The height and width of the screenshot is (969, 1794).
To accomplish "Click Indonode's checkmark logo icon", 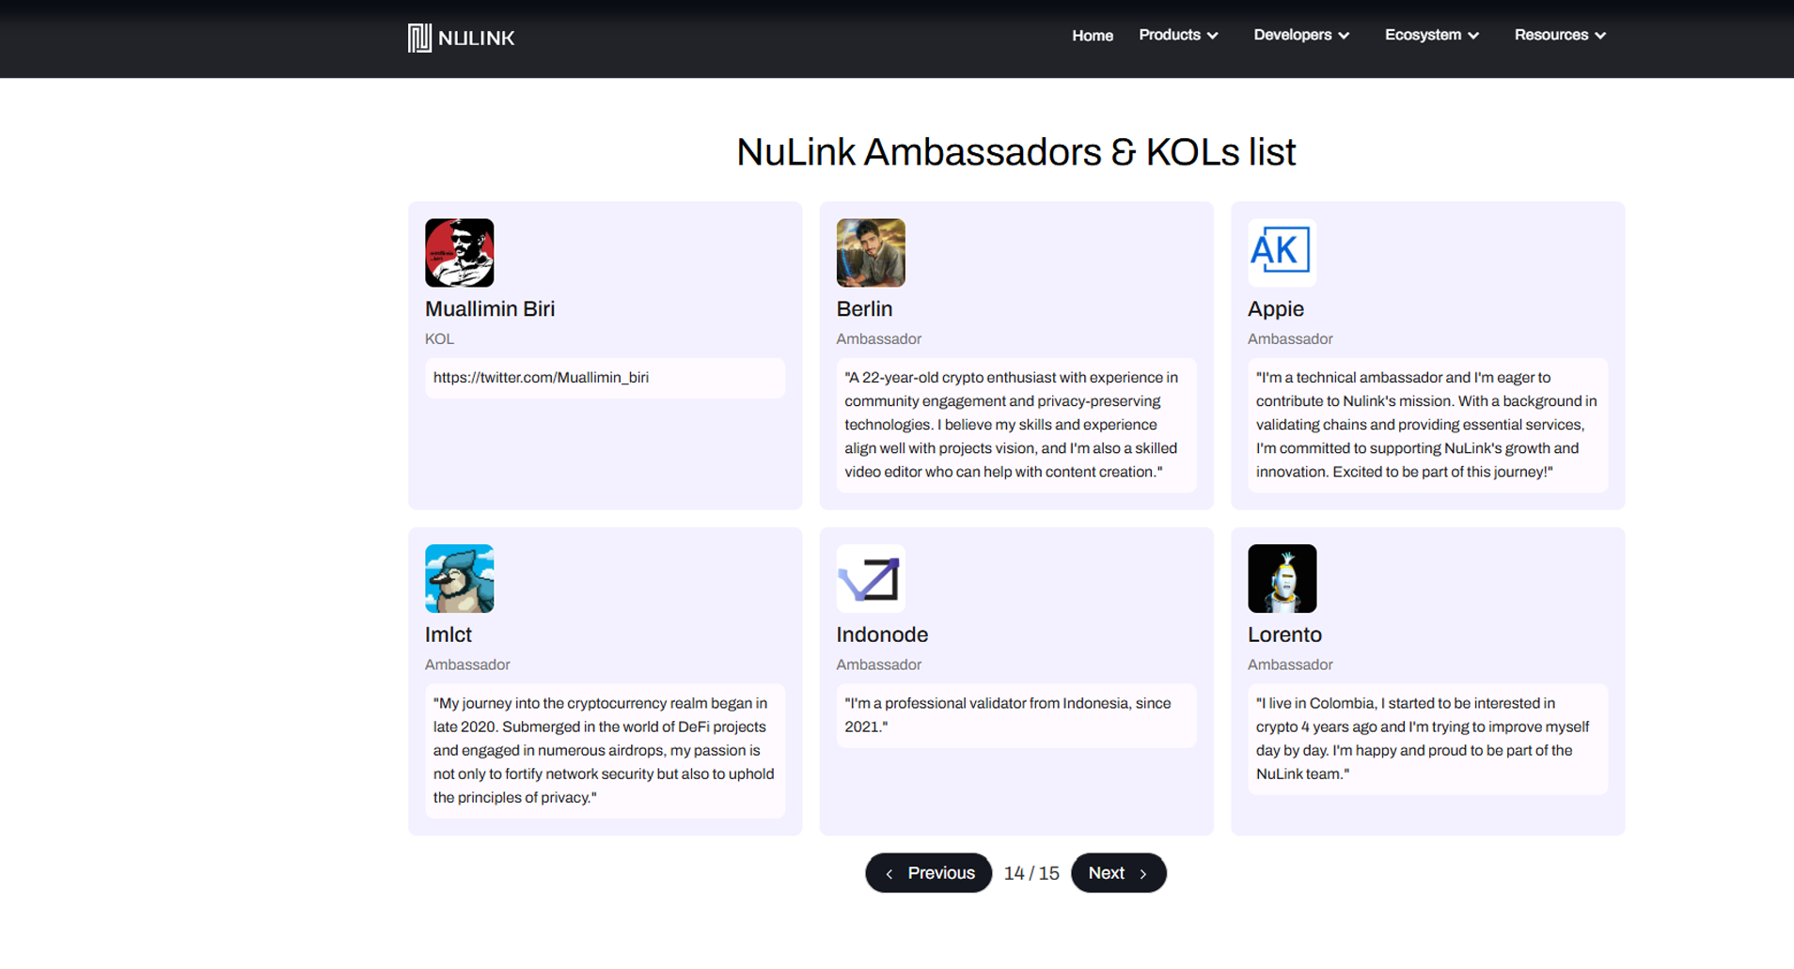I will (871, 578).
